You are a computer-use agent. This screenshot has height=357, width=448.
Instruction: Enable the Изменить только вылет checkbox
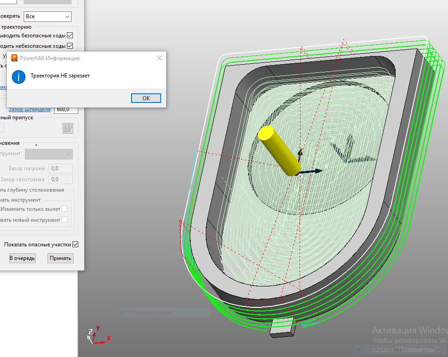pos(65,209)
